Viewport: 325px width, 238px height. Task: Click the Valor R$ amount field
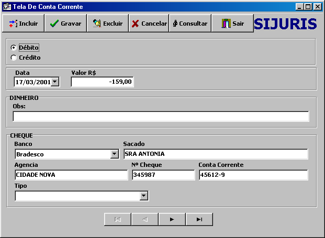102,82
